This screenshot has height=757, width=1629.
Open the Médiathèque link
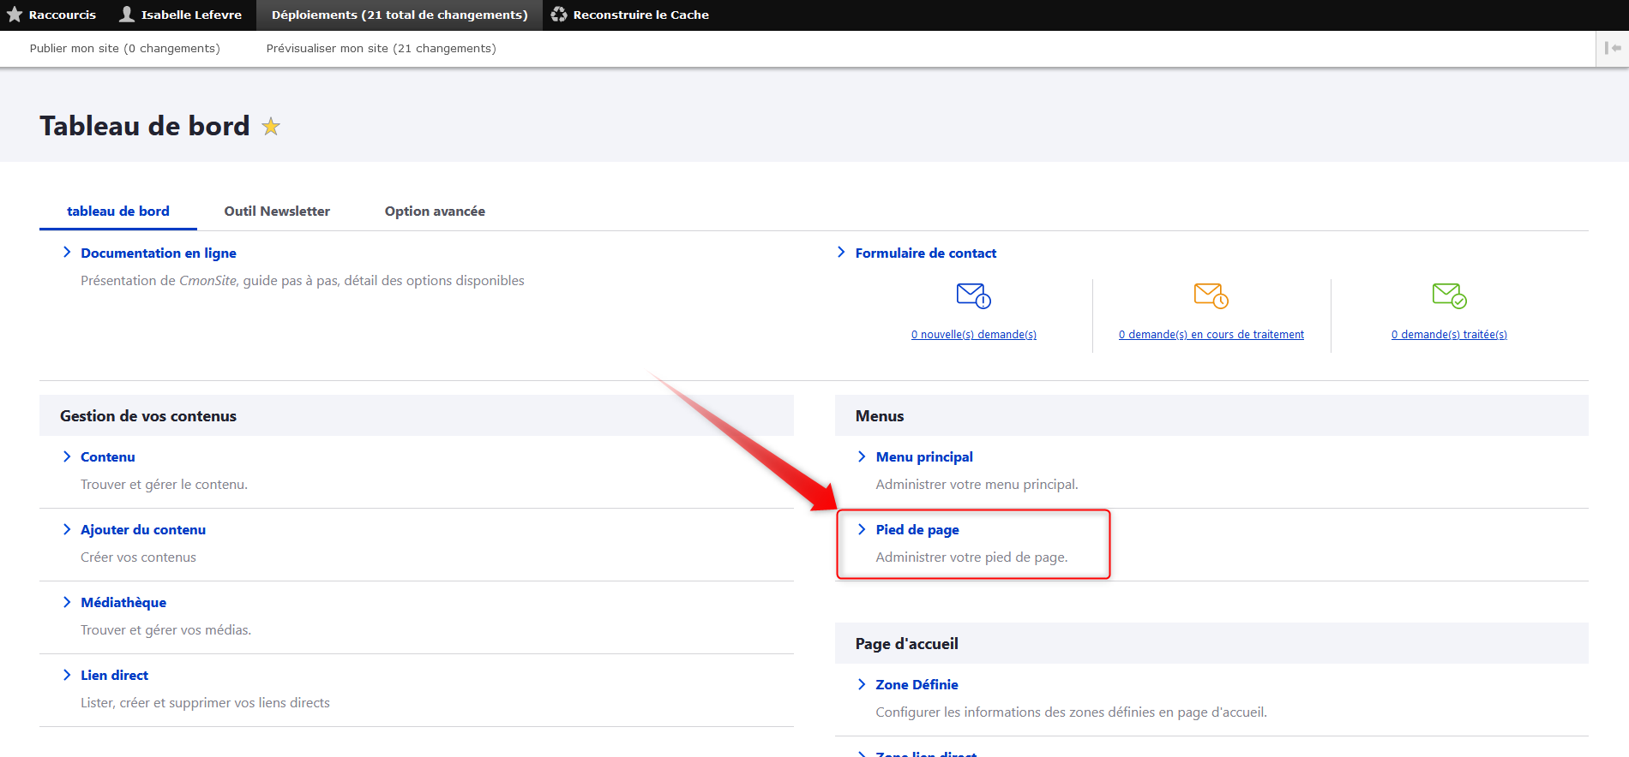click(x=123, y=603)
